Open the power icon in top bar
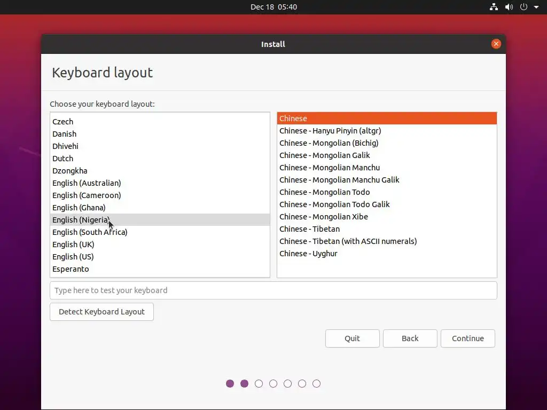 click(523, 7)
